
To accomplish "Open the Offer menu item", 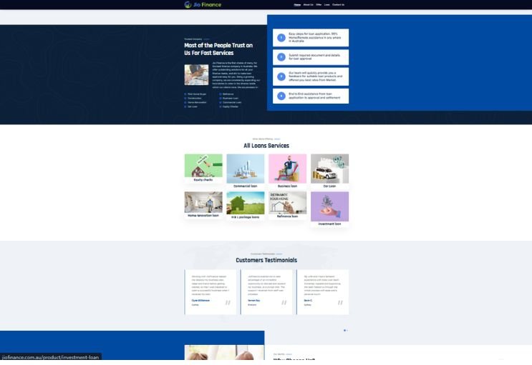I will (x=319, y=5).
